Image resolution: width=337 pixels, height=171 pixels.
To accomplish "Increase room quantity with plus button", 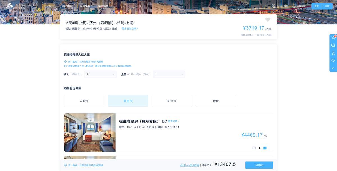I will (x=265, y=148).
